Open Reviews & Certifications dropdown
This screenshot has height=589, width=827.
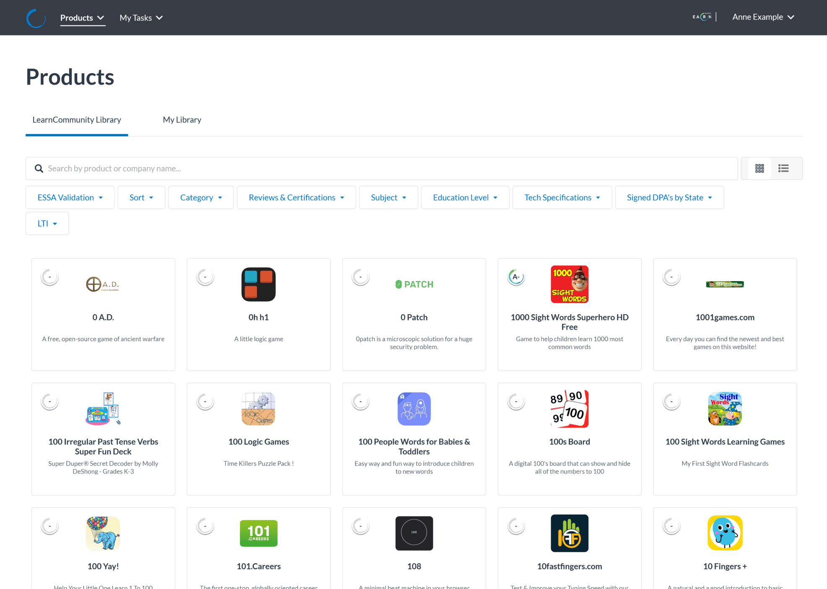[296, 198]
